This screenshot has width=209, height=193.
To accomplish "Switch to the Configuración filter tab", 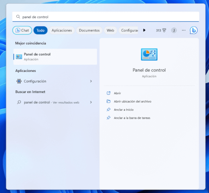I will click(128, 30).
